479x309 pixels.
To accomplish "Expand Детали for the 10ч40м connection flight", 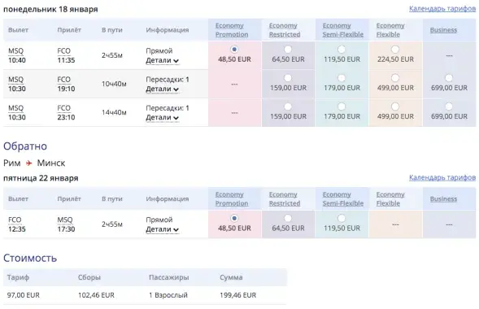I will click(x=162, y=89).
